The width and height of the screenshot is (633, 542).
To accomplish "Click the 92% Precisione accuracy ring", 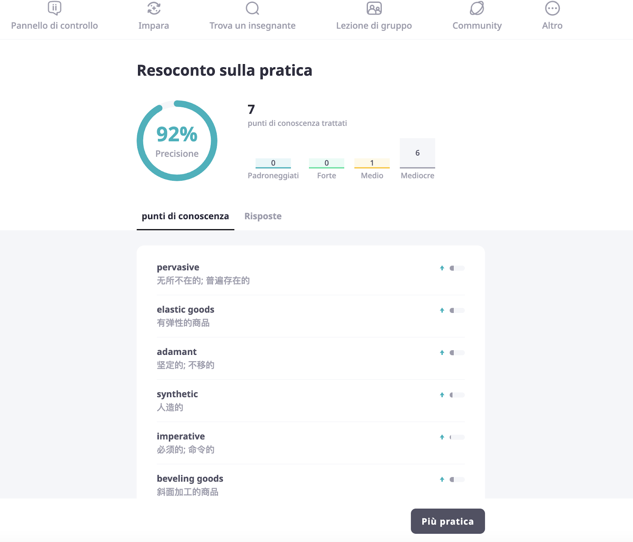I will [x=177, y=141].
